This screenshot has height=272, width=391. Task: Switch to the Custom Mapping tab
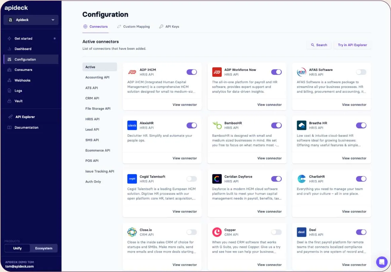click(133, 27)
